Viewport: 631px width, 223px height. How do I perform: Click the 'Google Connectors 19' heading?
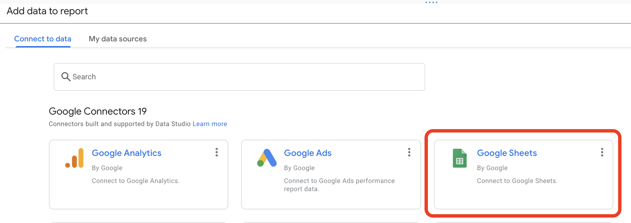tap(98, 111)
